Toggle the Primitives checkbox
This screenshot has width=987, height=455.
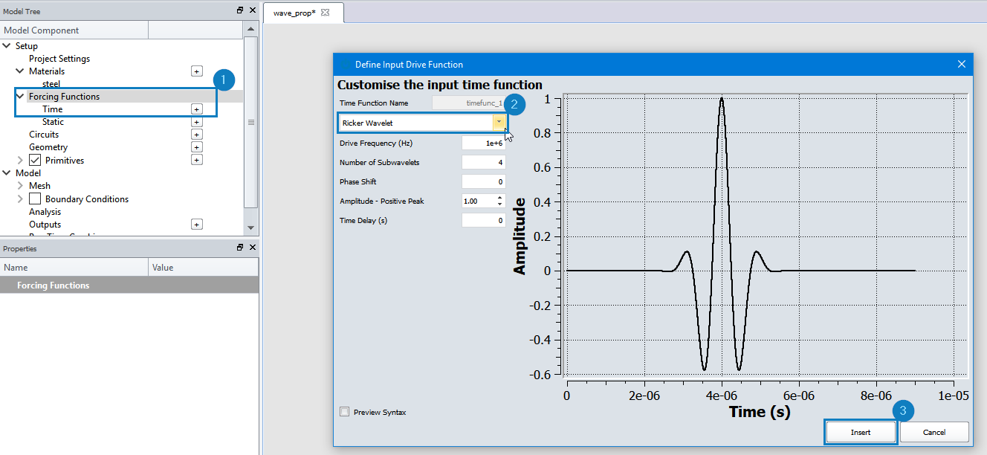coord(35,160)
